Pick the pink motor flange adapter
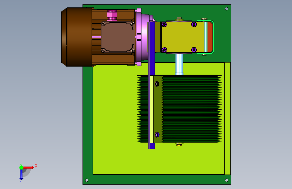The width and height of the screenshot is (292, 189). pyautogui.click(x=144, y=37)
